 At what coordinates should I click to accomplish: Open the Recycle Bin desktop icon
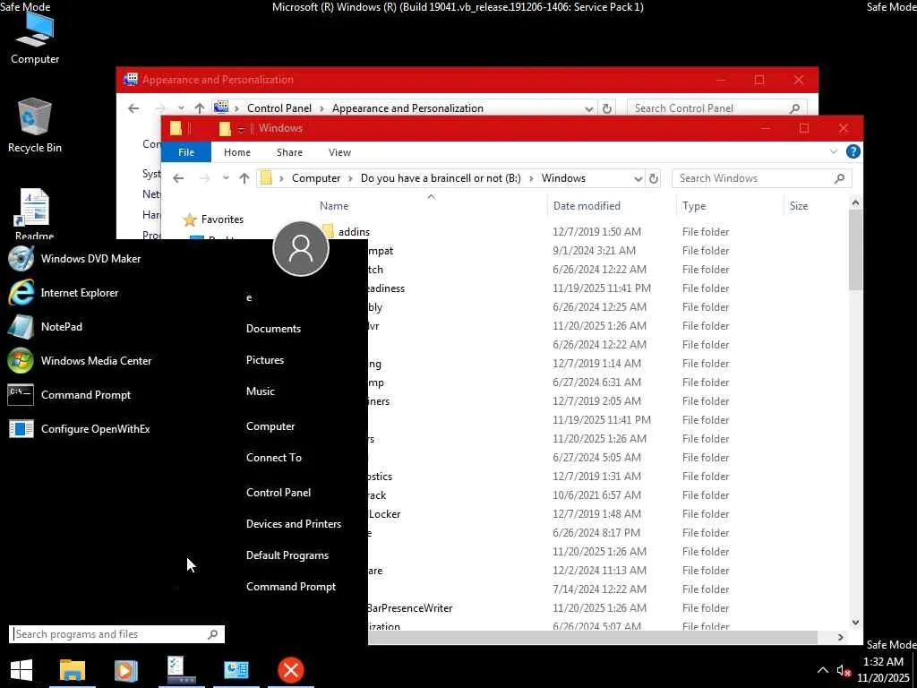point(35,125)
